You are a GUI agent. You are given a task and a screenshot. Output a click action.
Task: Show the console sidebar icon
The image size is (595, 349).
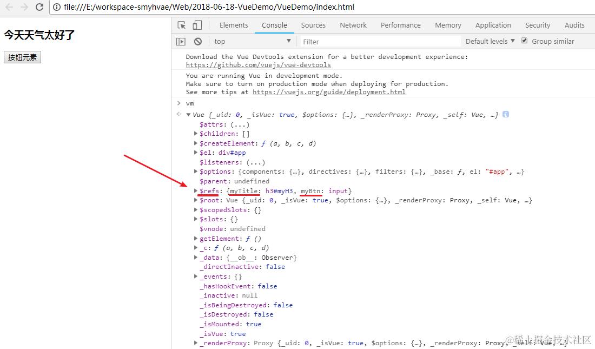click(181, 42)
